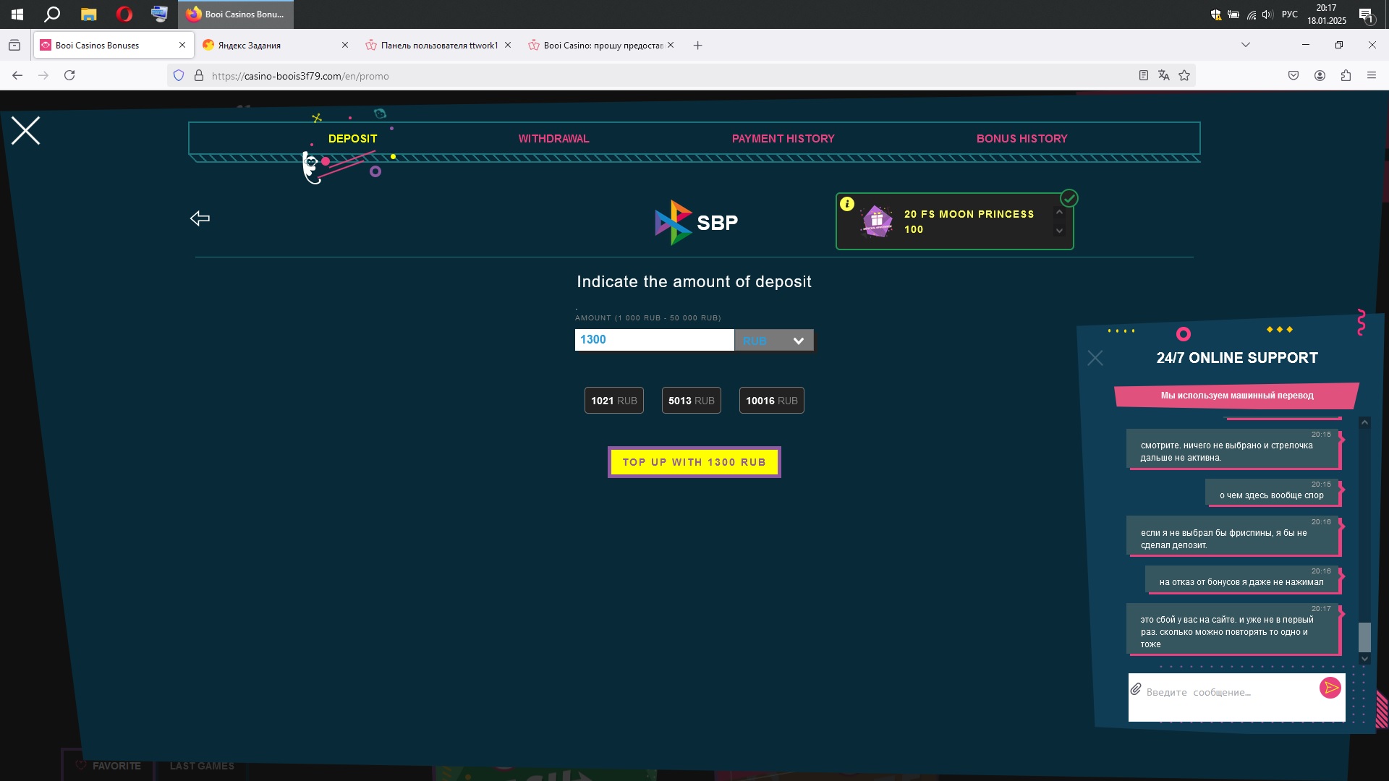Open the Firefox extensions panel
This screenshot has width=1389, height=781.
point(1346,75)
